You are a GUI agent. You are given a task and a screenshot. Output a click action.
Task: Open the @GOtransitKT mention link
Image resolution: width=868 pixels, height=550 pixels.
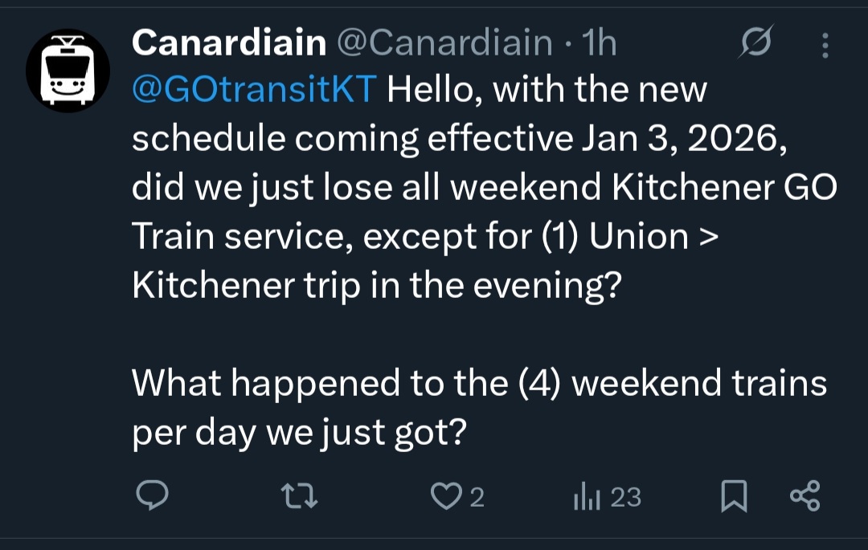(x=254, y=90)
